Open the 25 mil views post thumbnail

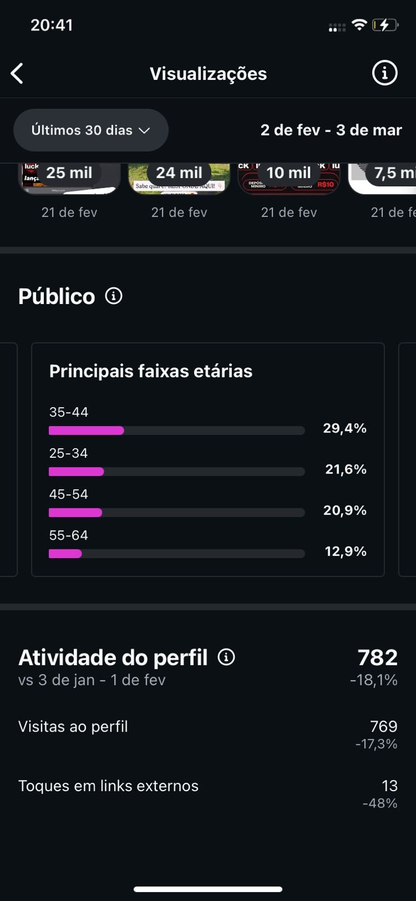coord(70,179)
